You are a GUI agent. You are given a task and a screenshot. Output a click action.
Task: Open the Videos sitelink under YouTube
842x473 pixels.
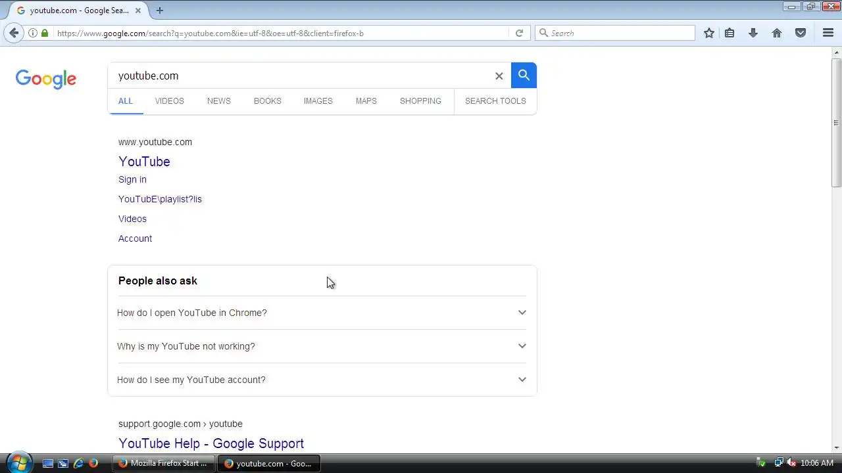(x=132, y=219)
